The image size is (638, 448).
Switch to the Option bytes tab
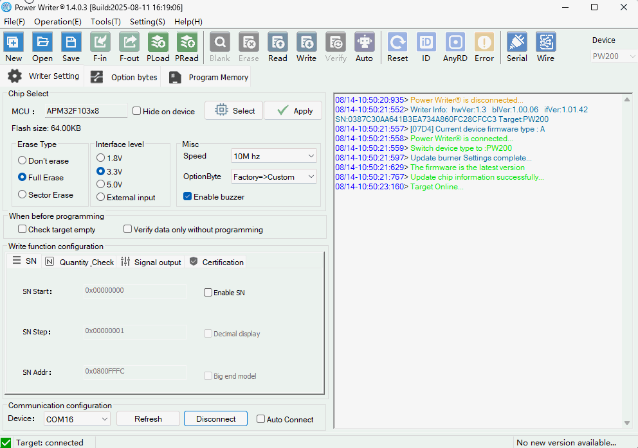pos(123,77)
